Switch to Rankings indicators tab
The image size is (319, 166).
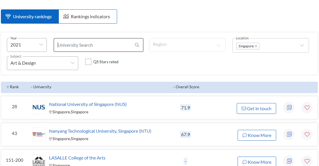[x=88, y=17]
